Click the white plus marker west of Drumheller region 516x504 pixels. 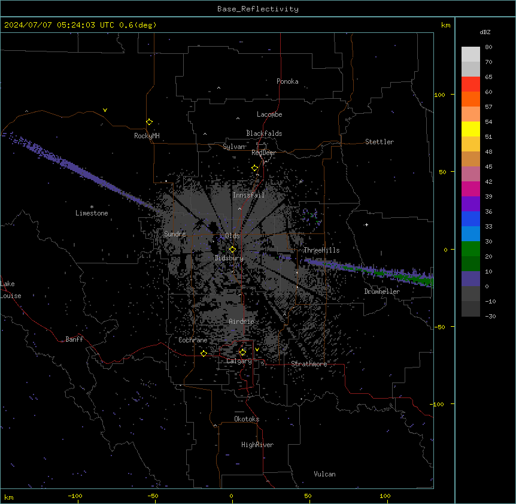coord(366,224)
